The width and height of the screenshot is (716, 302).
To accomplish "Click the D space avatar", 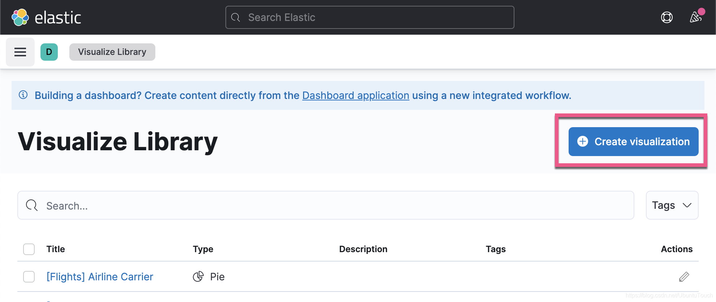I will [49, 52].
